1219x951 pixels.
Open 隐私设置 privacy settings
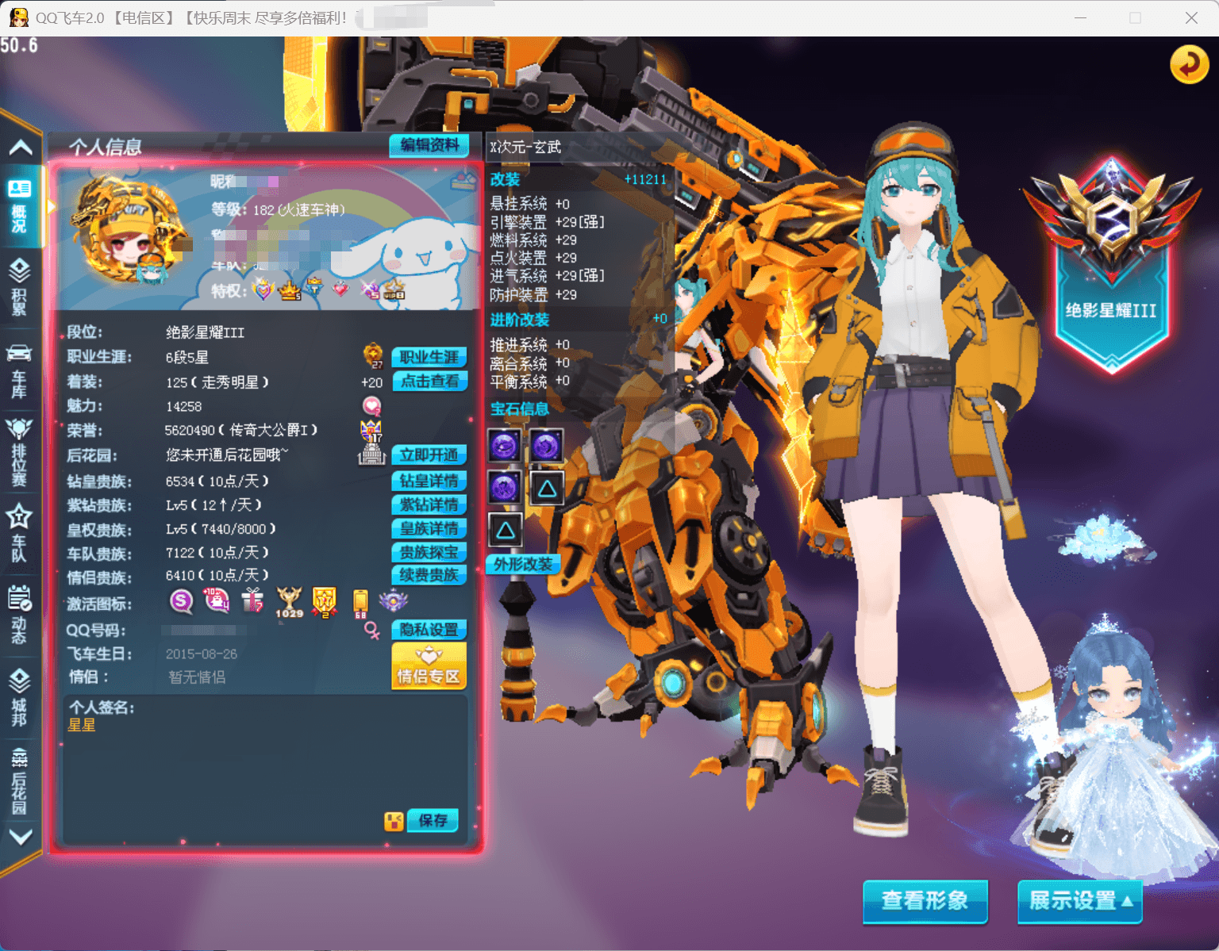coord(429,630)
